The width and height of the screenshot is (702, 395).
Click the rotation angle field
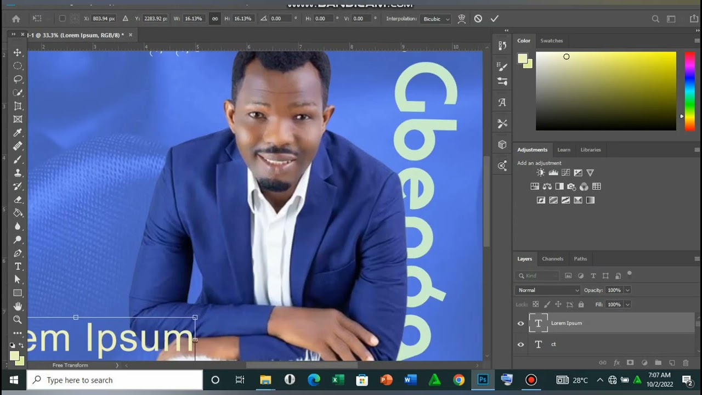coord(281,19)
